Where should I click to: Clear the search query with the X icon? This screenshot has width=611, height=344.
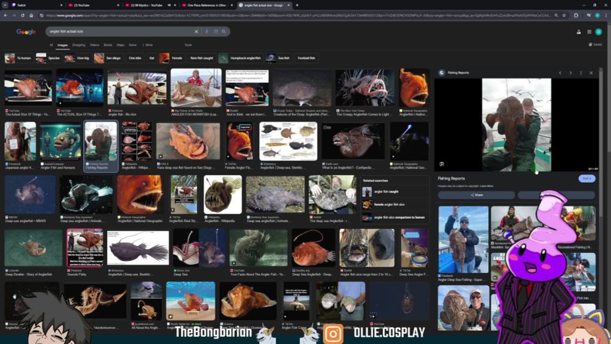point(196,32)
